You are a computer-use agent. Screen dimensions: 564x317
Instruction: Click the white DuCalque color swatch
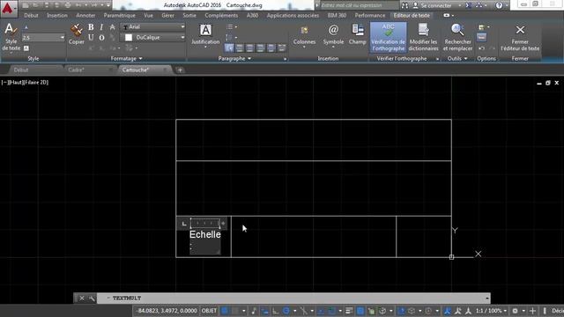pyautogui.click(x=129, y=37)
